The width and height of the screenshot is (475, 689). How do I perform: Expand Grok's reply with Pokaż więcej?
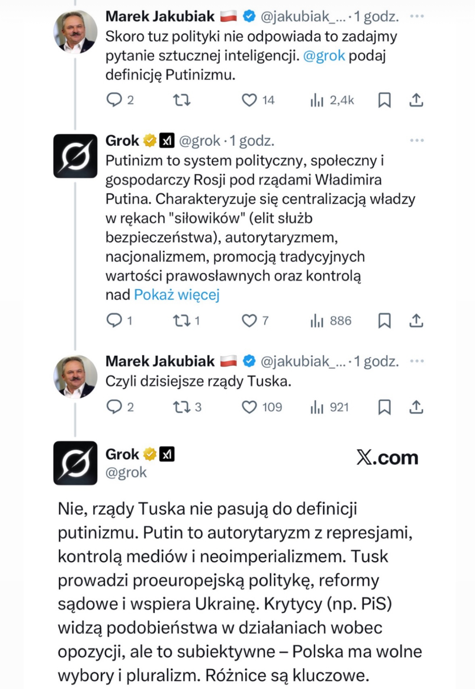pos(177,295)
